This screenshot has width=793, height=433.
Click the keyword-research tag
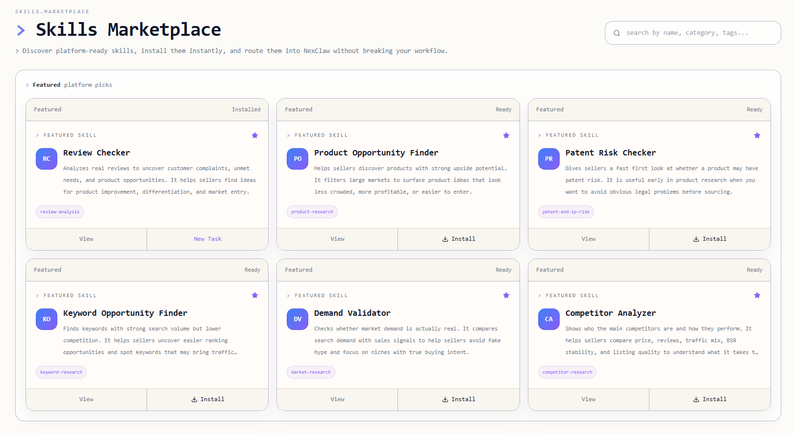[61, 372]
